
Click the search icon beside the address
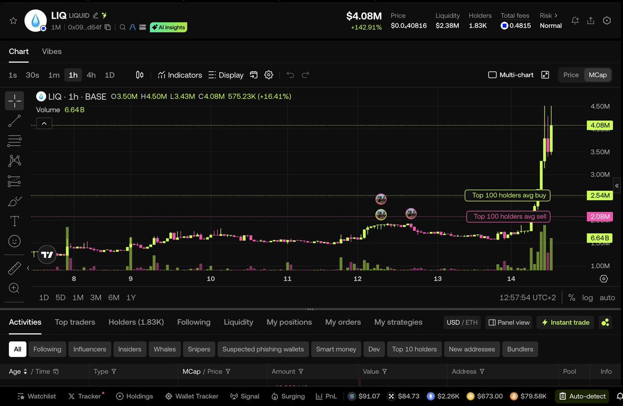pos(123,27)
